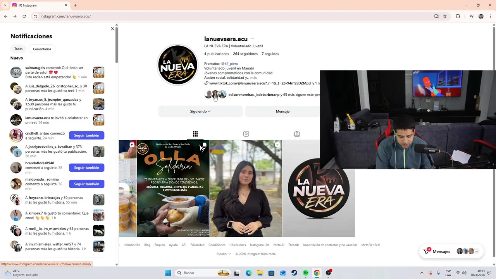Open the Windows Start menu
Viewport: 496px width, 279px height.
click(x=168, y=273)
